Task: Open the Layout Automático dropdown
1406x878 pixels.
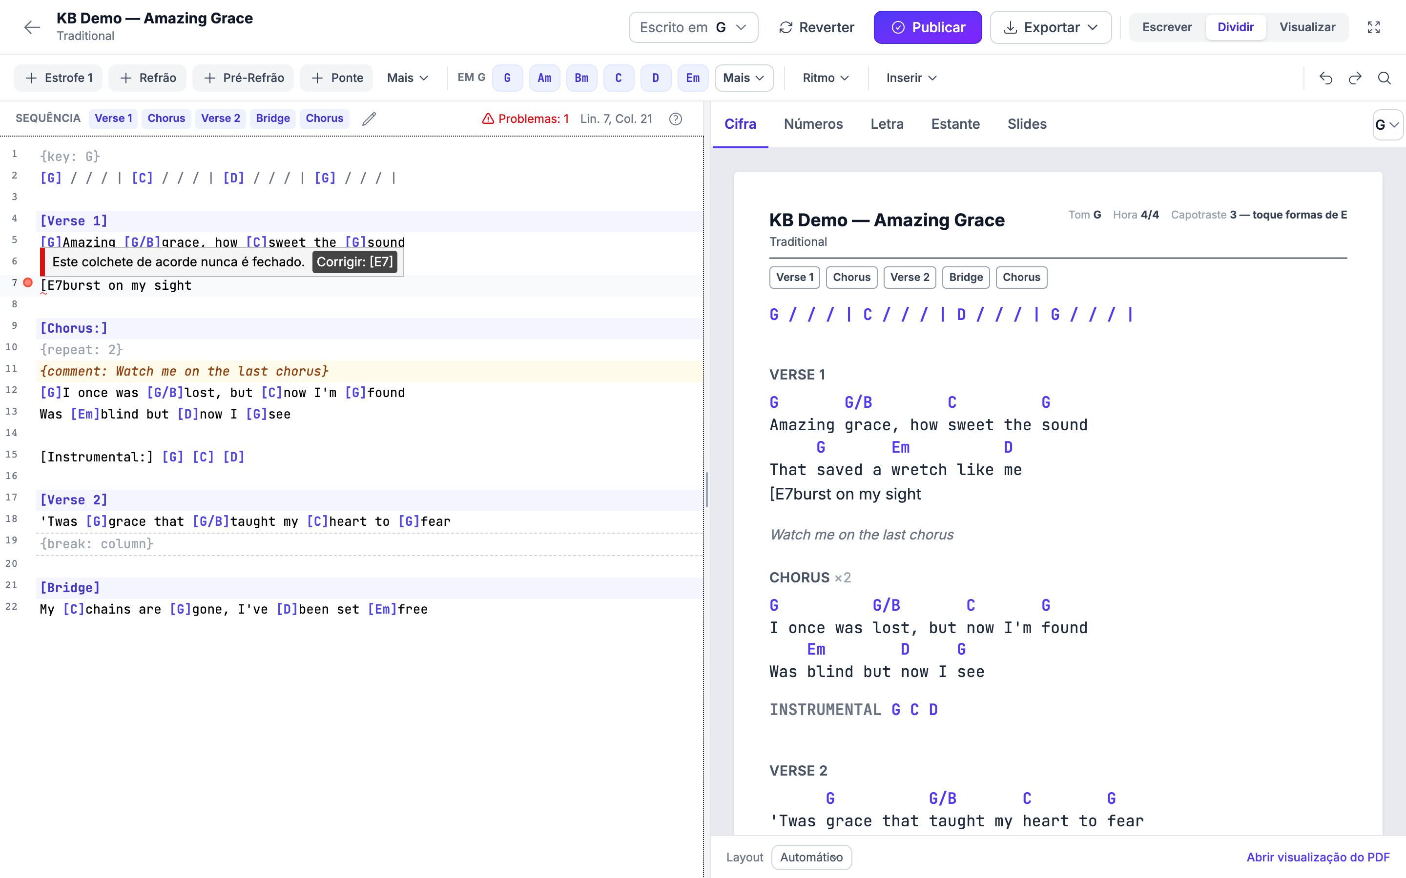Action: [x=811, y=857]
